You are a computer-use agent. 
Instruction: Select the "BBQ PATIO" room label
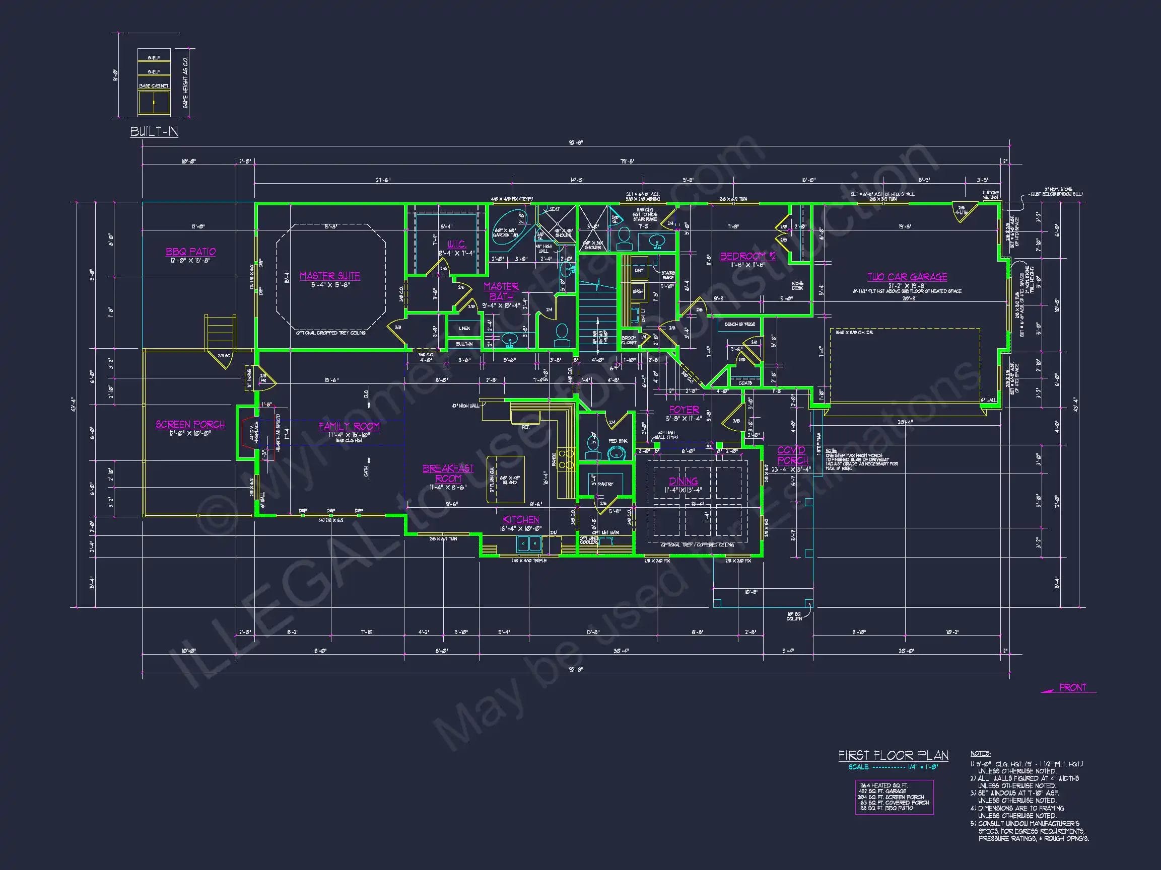coord(190,252)
